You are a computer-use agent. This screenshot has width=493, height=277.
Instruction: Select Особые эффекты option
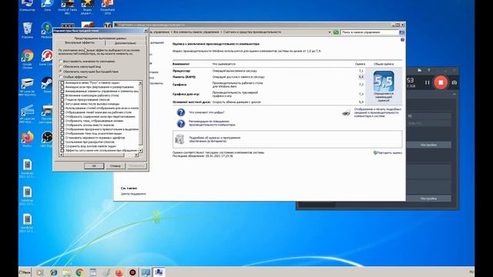(x=73, y=77)
